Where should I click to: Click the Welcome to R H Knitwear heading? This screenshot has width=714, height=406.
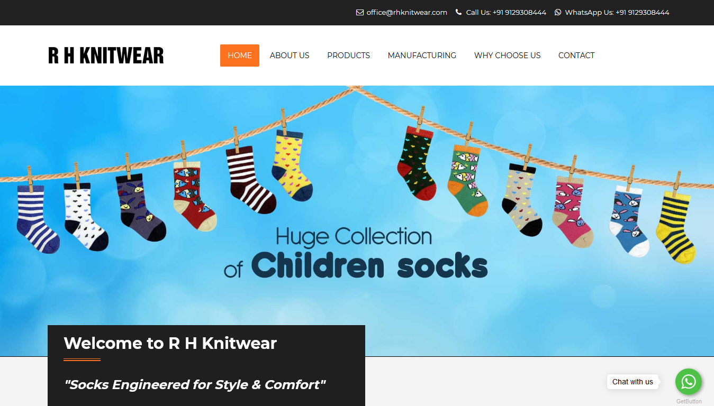[x=170, y=343]
